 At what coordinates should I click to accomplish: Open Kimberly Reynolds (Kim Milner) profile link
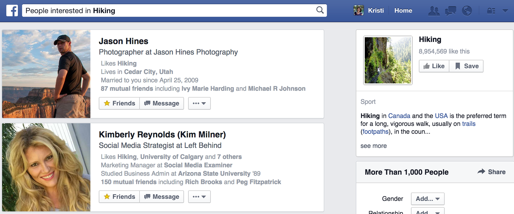[162, 135]
